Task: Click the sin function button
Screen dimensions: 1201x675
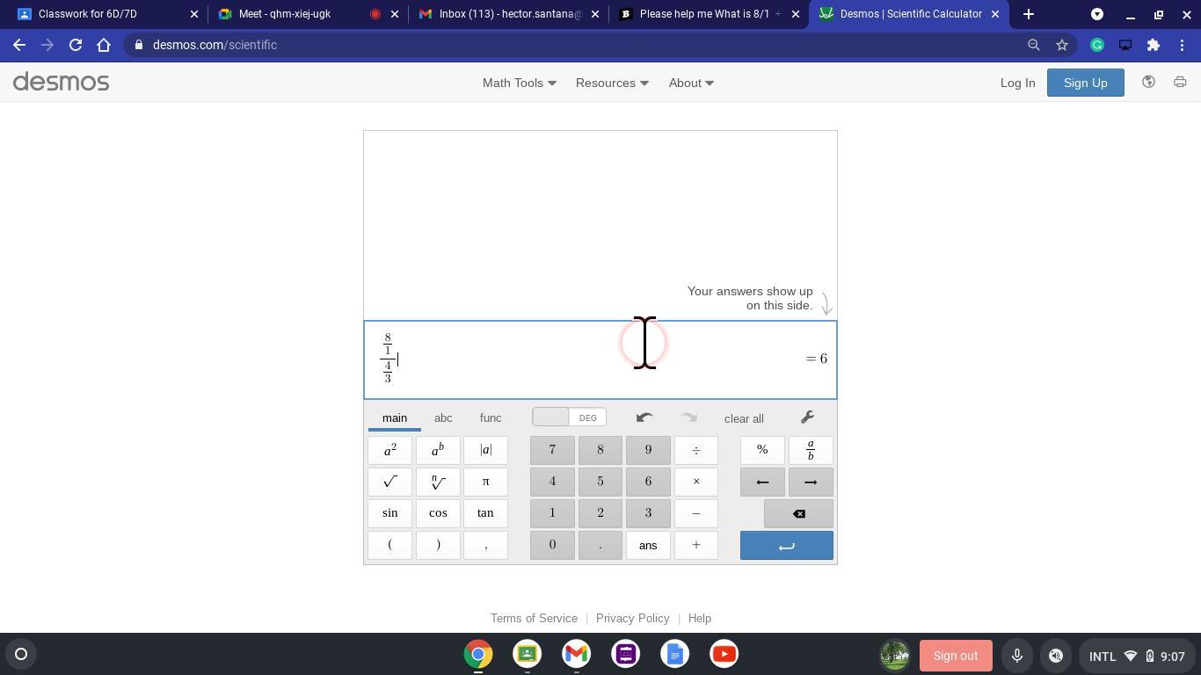Action: [389, 513]
